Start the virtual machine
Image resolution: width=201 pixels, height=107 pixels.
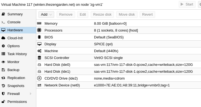[187, 4]
